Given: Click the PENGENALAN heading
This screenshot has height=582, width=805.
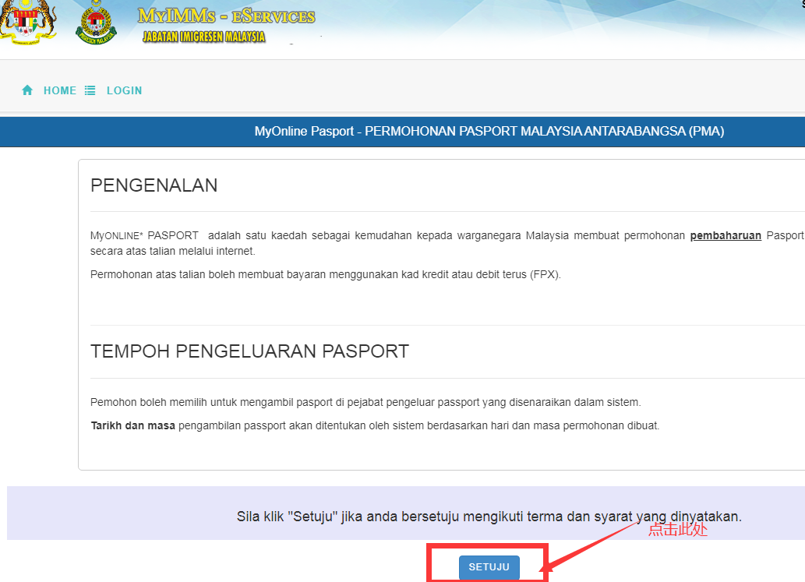Looking at the screenshot, I should [x=154, y=185].
